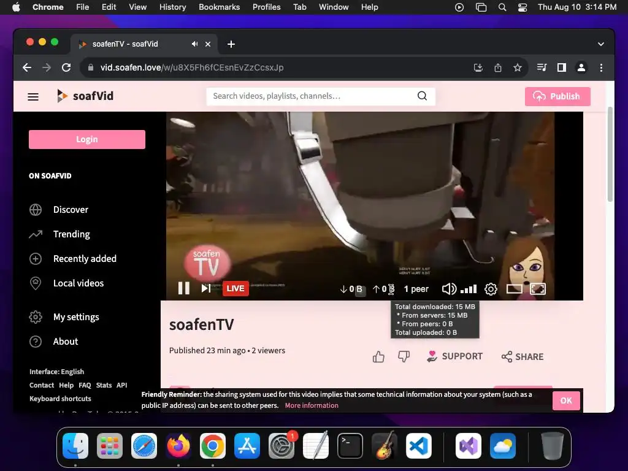Dismiss the reminder with OK
Image resolution: width=628 pixels, height=471 pixels.
[x=566, y=400]
